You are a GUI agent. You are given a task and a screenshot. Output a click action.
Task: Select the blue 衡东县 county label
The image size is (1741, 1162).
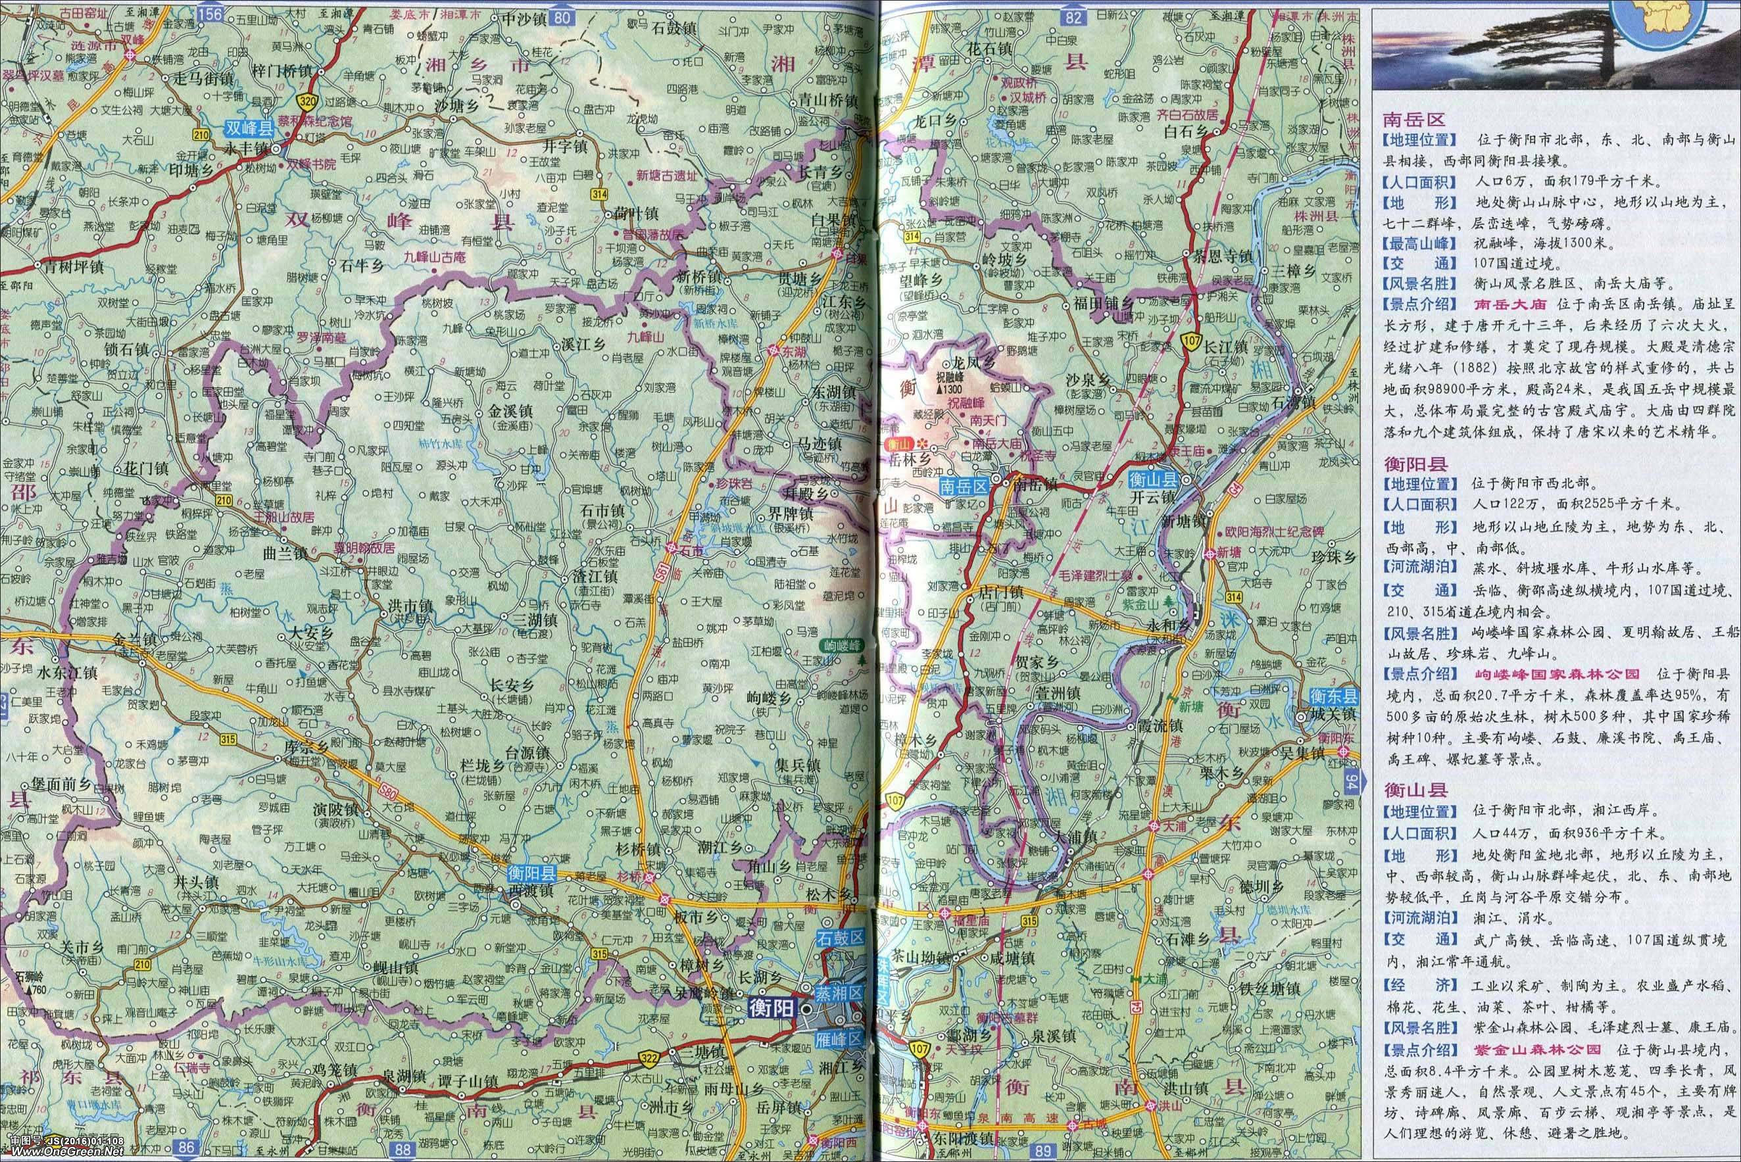click(1333, 695)
